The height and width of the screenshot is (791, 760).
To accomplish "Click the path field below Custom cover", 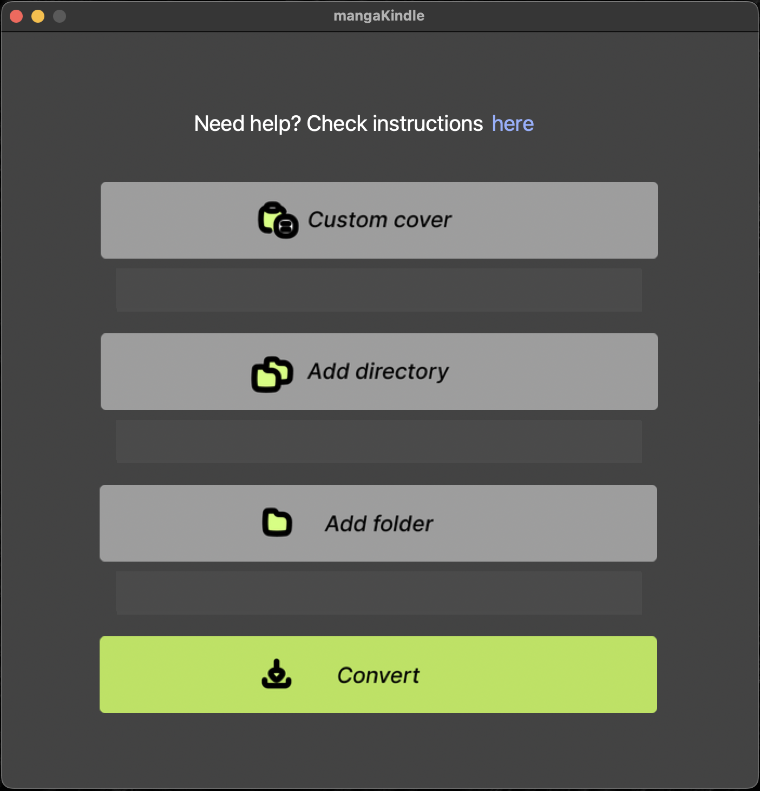I will click(379, 290).
